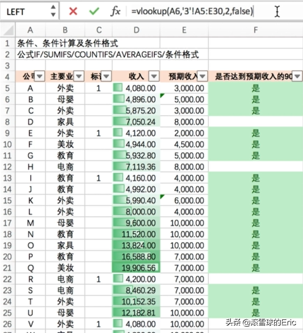Click cell 4,080.00 in row 5
Viewport: 303px width, 333px height.
pos(136,88)
